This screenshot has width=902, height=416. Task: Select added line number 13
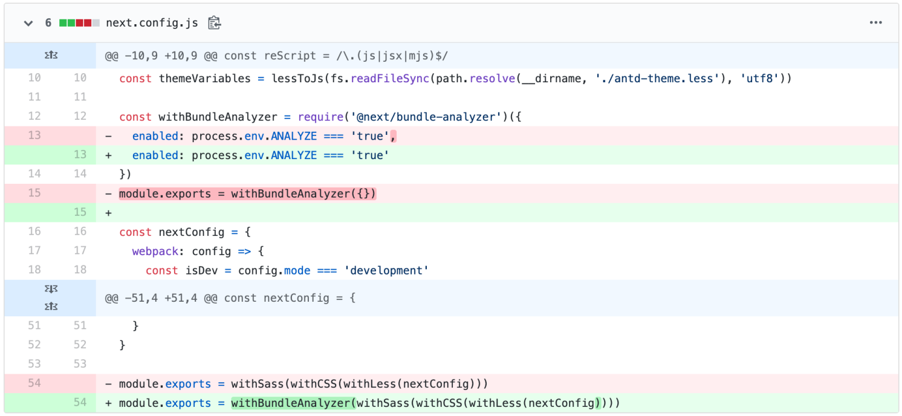click(x=79, y=155)
